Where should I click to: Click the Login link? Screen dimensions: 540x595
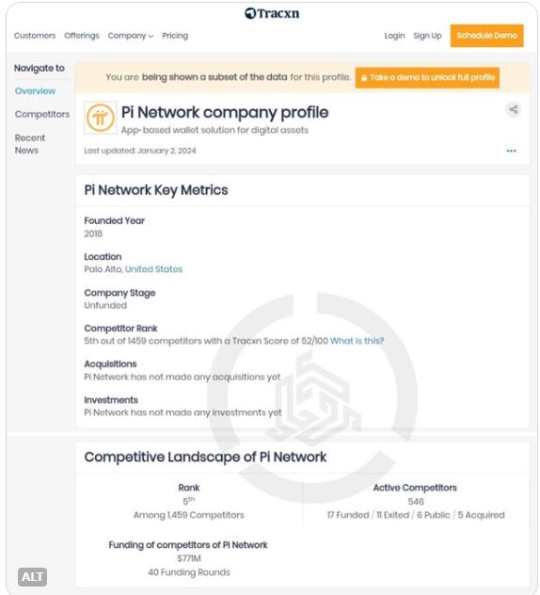(394, 36)
